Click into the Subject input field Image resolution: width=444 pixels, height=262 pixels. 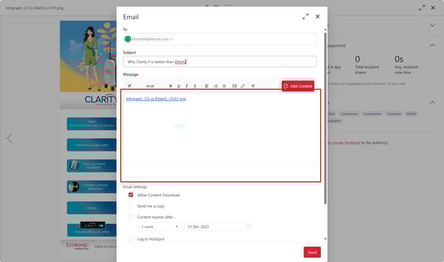219,61
